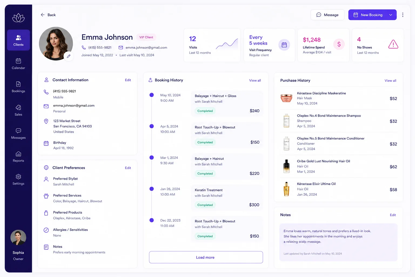Click the Booking History header icon
Screen dimensions: 415x277
pyautogui.click(x=150, y=80)
